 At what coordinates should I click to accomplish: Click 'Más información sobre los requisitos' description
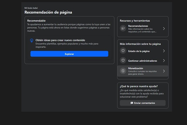click(x=142, y=30)
